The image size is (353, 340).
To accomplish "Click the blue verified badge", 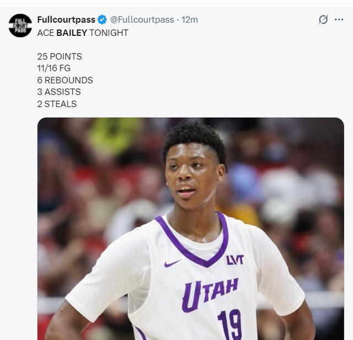I will 102,20.
